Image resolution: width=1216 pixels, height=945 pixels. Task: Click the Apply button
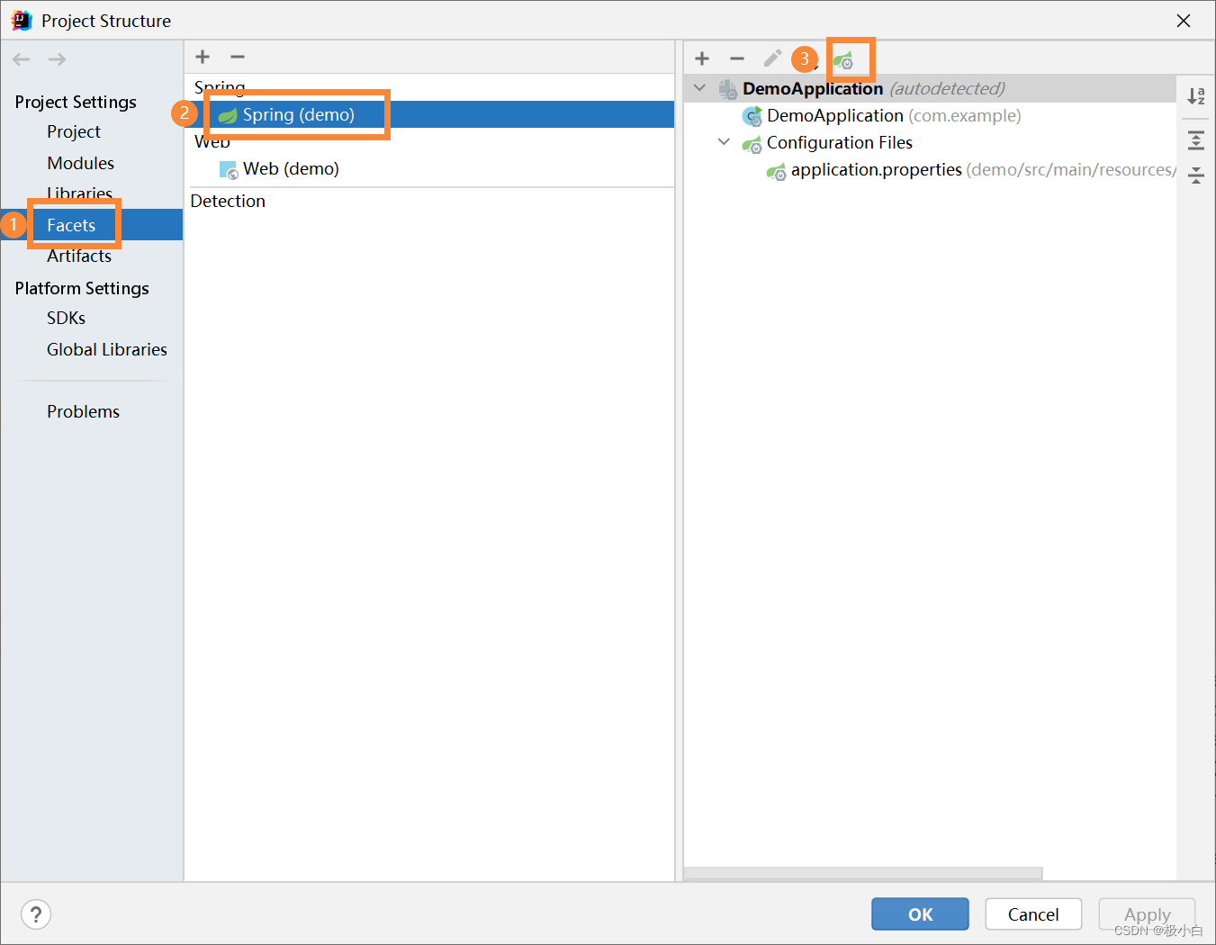(x=1147, y=913)
